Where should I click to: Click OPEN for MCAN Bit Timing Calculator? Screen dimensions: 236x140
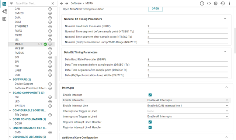pyautogui.click(x=155, y=9)
